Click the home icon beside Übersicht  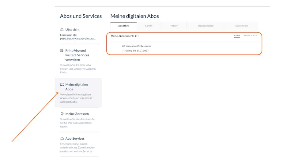pyautogui.click(x=62, y=30)
